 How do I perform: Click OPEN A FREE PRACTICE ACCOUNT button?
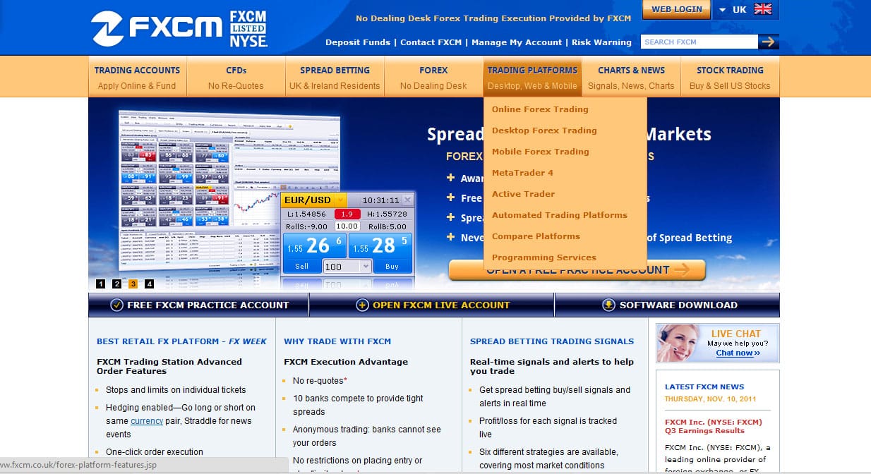point(577,269)
